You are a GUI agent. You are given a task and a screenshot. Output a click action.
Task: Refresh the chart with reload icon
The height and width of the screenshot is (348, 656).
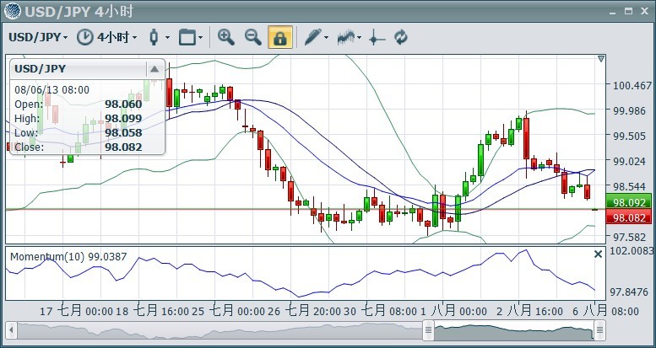(x=400, y=37)
